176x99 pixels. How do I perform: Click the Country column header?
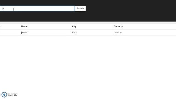(x=118, y=26)
